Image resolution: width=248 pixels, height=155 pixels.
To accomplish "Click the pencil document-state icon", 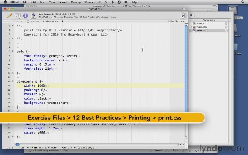I will (10, 16).
